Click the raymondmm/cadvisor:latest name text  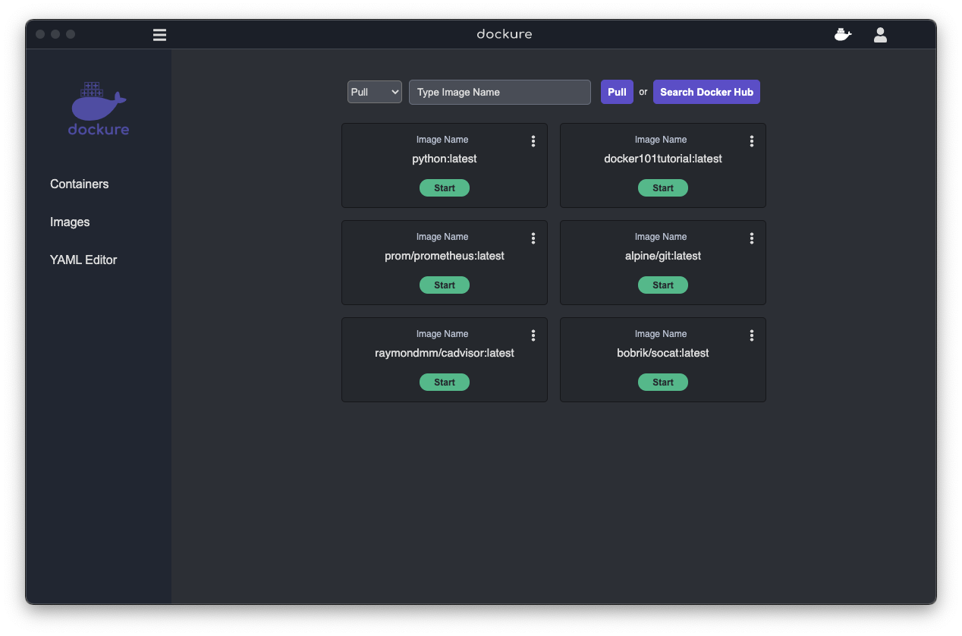point(445,354)
